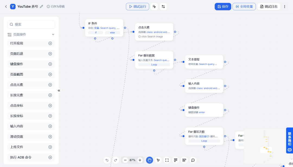293x167 pixels.
Task: Click the Y app logo icon
Action: [13, 7]
